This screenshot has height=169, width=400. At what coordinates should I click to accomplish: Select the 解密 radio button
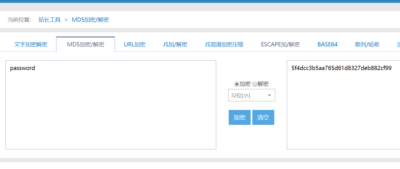[x=255, y=84]
